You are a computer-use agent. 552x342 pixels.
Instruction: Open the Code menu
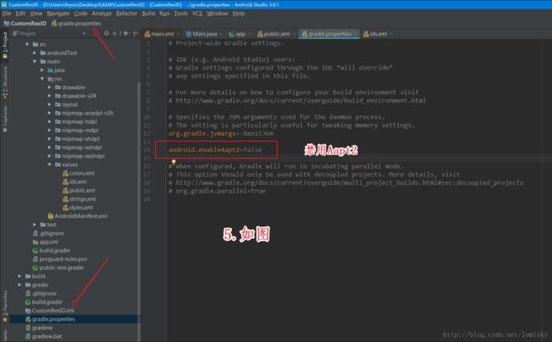click(81, 14)
